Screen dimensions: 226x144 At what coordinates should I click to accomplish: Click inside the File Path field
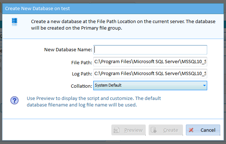(x=150, y=62)
